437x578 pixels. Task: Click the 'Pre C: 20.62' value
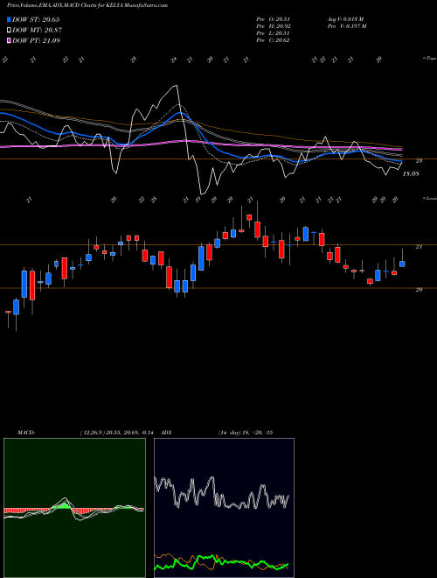273,40
